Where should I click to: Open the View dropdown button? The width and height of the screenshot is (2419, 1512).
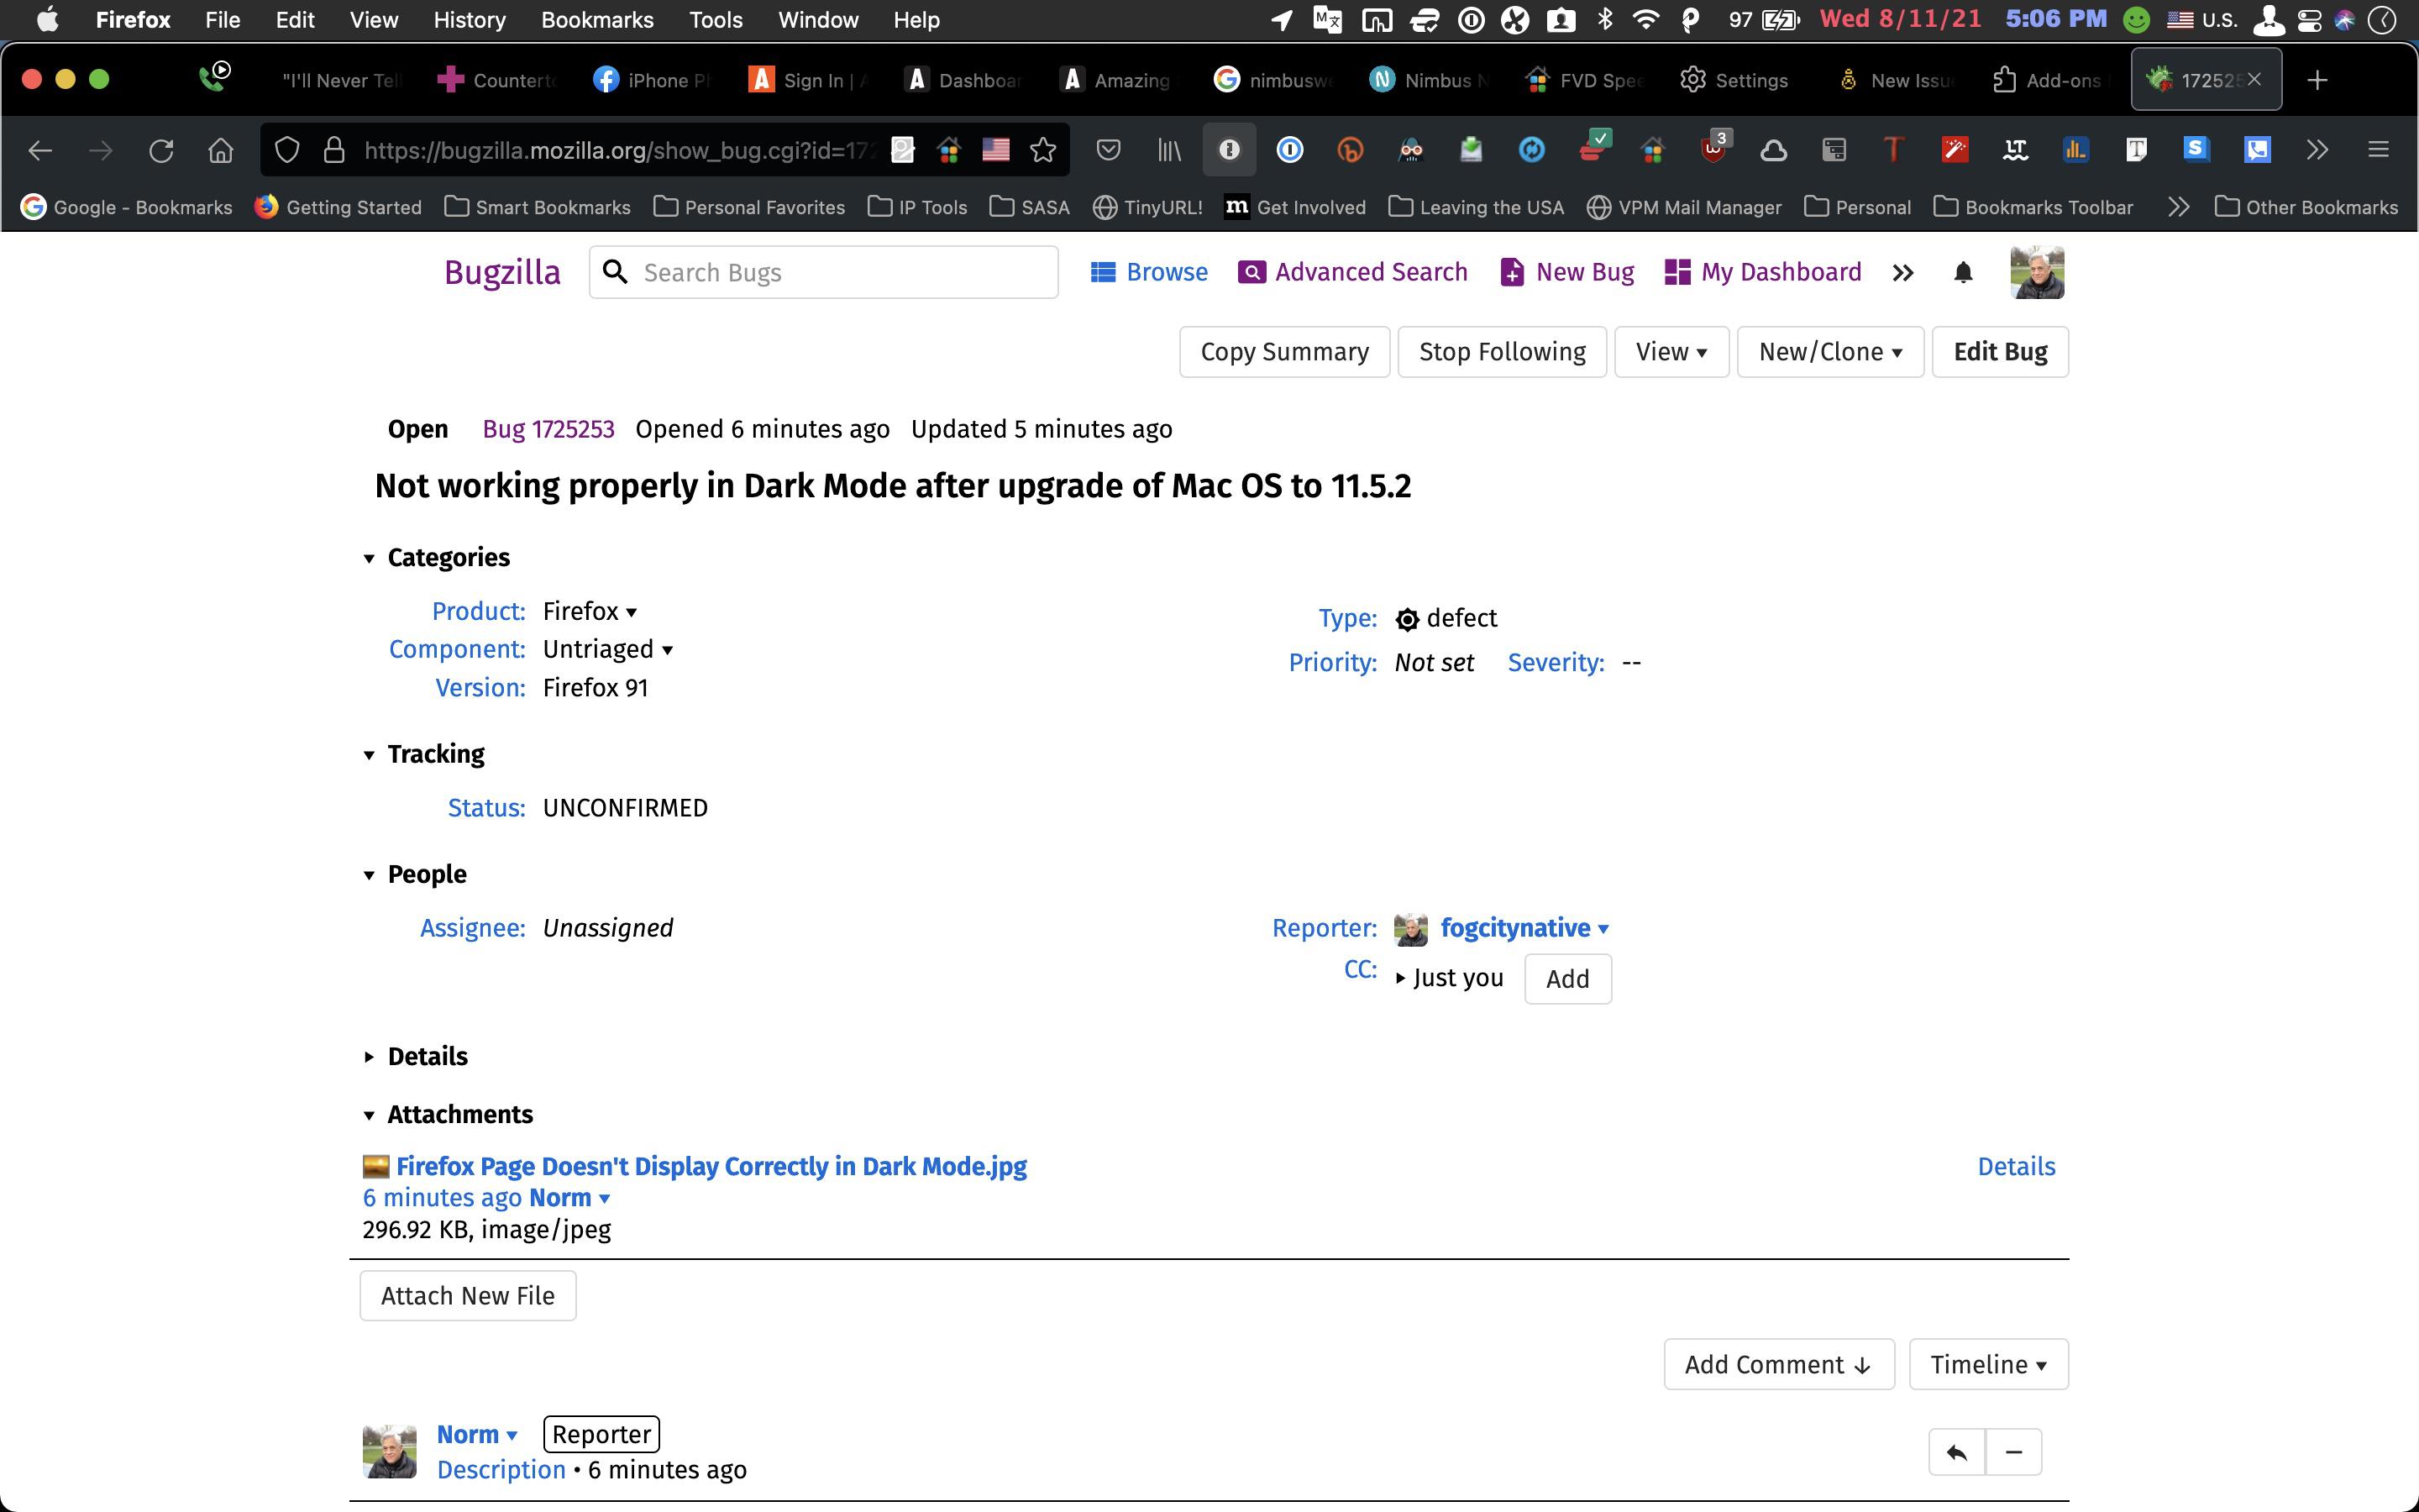1671,352
